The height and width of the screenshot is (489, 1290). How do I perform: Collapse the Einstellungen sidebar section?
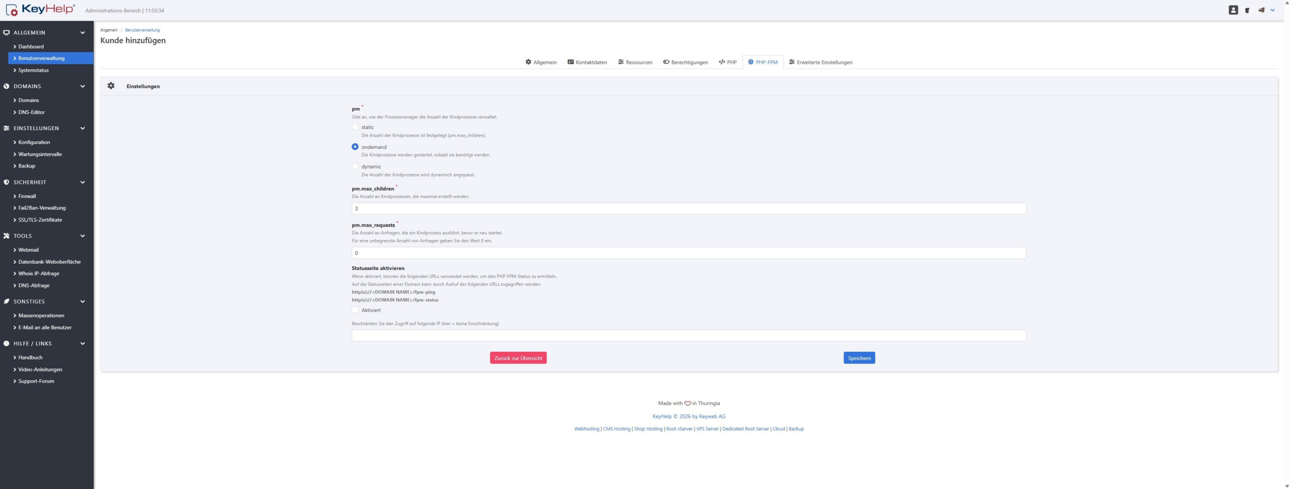click(83, 129)
